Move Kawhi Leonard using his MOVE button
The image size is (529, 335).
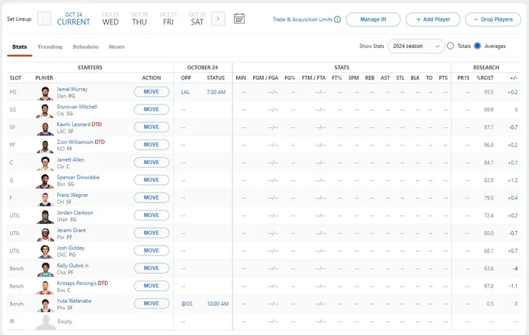(x=152, y=127)
